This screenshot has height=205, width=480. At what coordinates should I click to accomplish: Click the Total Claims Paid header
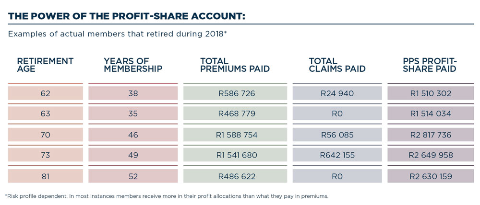337,65
